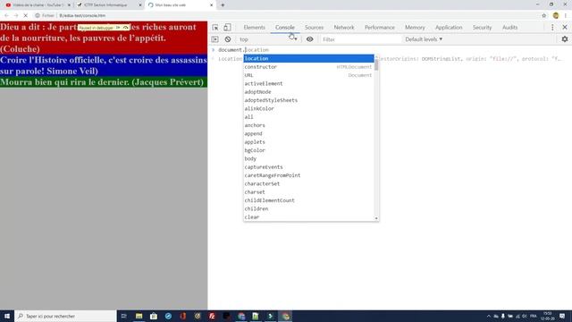Open the Chrome profile avatar

pos(556,15)
